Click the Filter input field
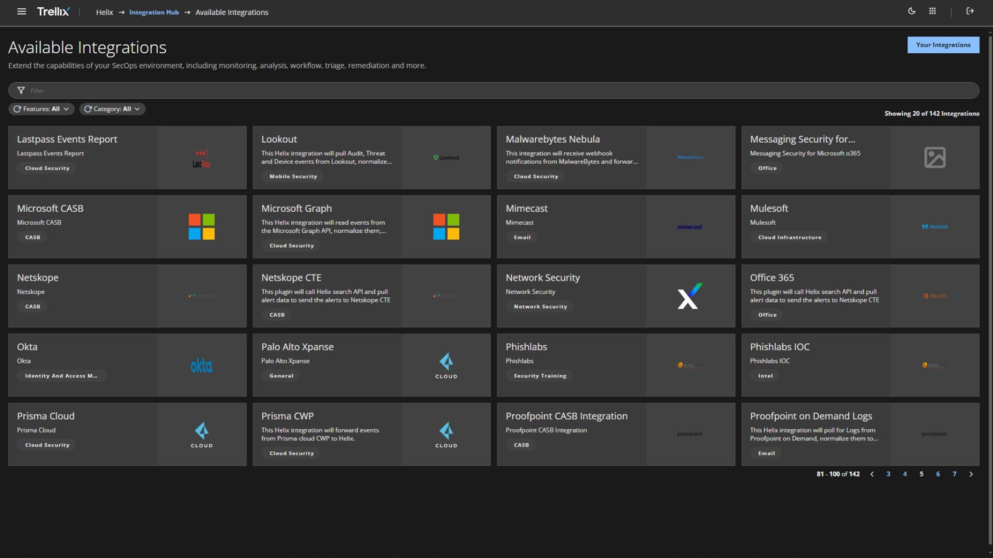993x558 pixels. click(494, 90)
